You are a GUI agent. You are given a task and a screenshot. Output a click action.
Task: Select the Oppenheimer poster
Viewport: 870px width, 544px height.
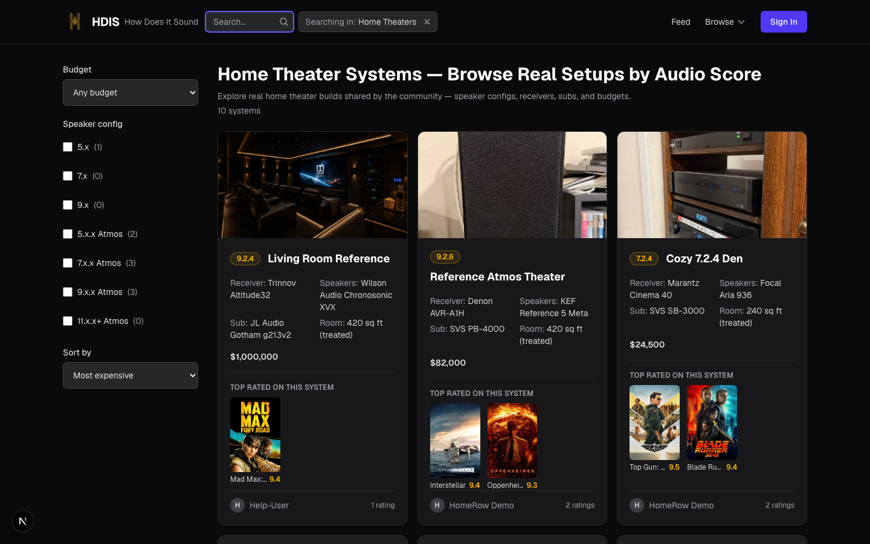[x=512, y=441]
